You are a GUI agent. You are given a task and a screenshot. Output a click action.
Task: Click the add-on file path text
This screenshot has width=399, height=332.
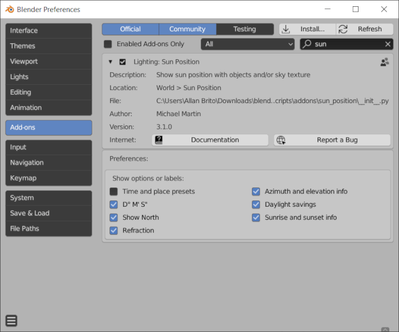pos(272,101)
